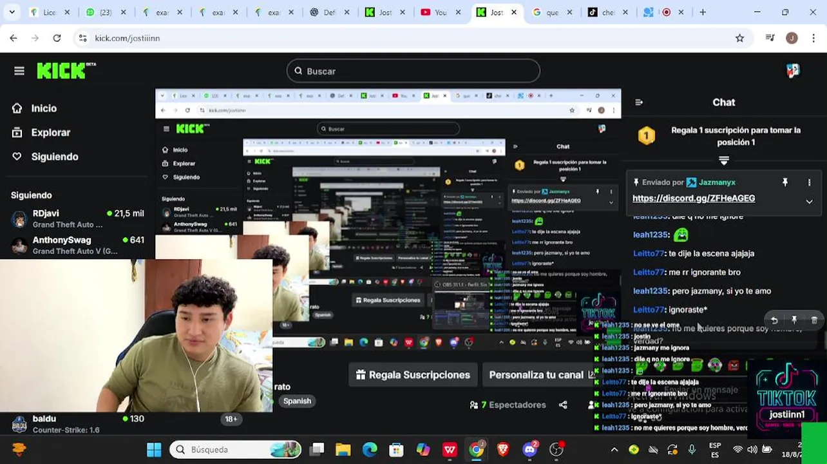Reply to the ignoraste* chat message

774,320
